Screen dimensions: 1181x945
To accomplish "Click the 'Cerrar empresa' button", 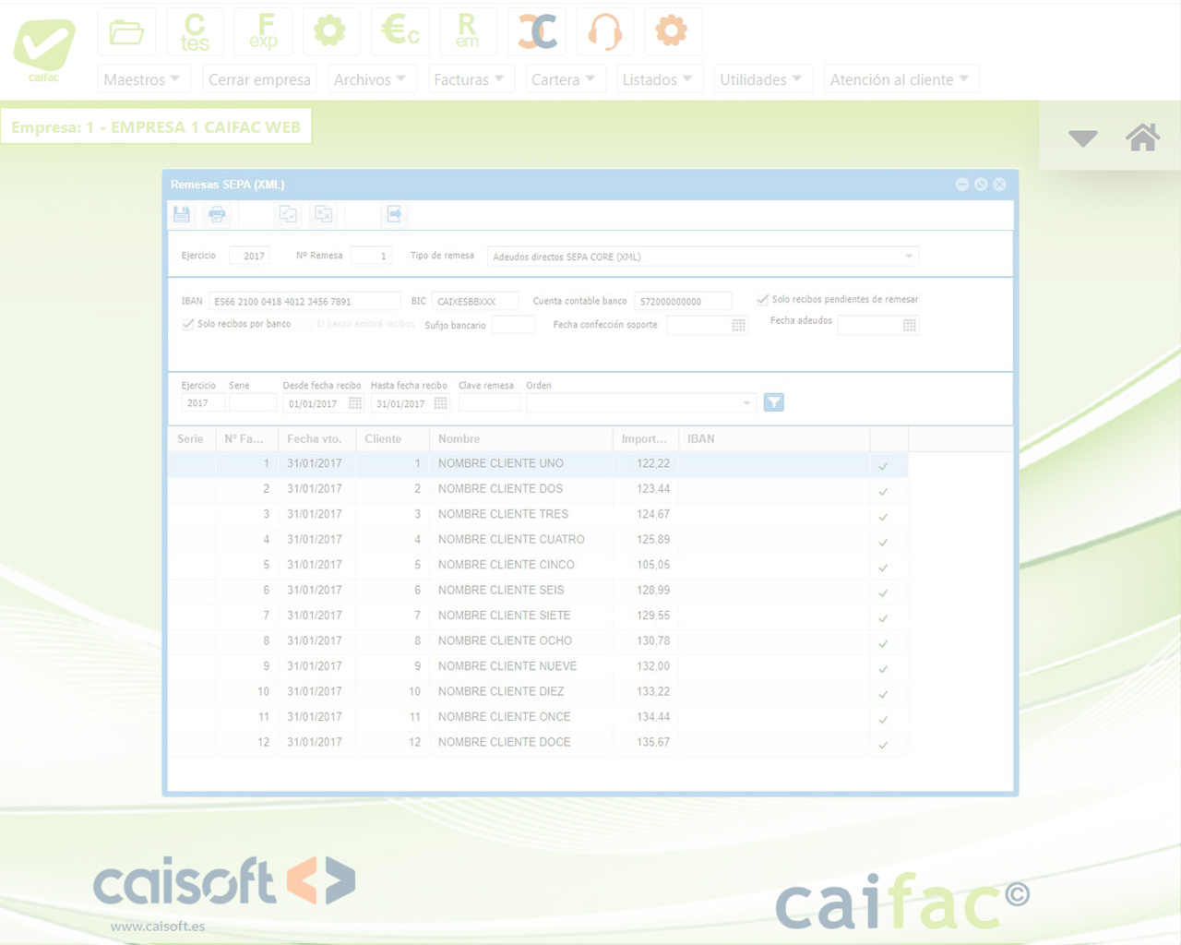I will click(x=259, y=79).
